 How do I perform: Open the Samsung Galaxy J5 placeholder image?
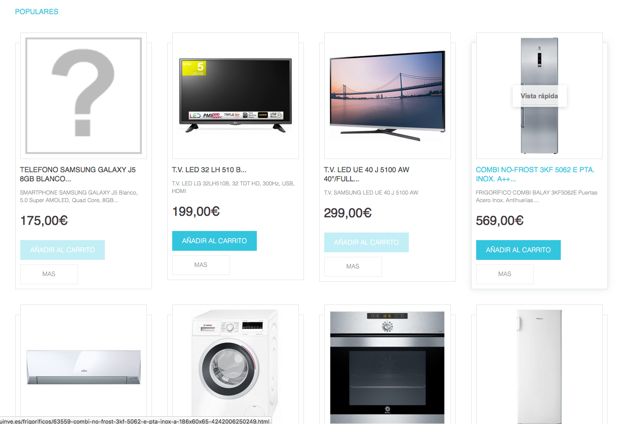(x=84, y=96)
